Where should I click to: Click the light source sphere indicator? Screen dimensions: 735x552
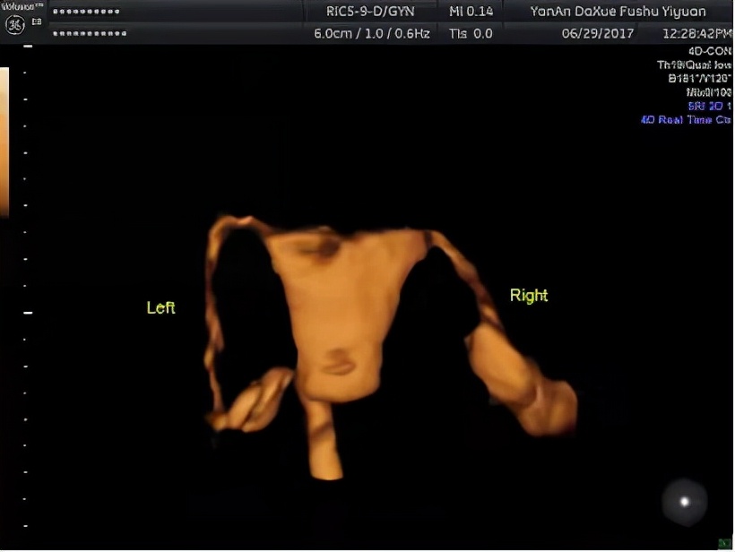(685, 502)
